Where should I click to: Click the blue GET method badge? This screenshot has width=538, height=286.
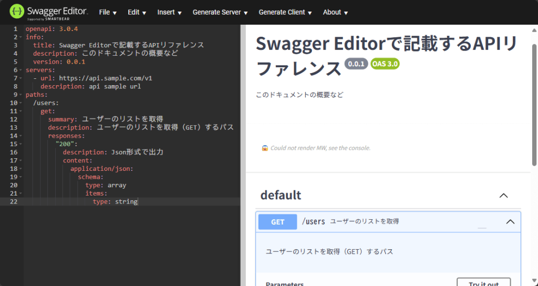point(277,222)
